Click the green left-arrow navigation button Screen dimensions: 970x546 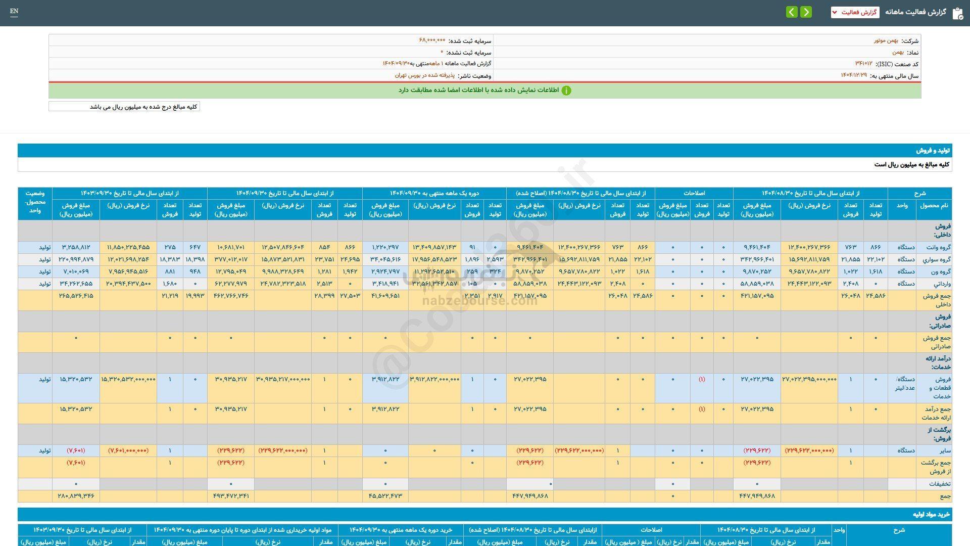pos(792,12)
